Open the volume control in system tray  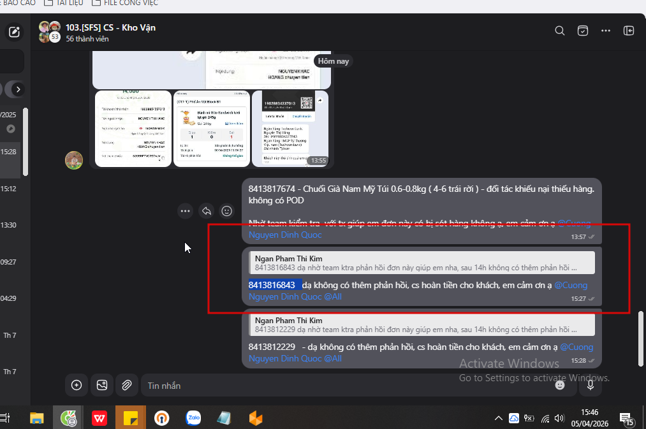pos(559,418)
